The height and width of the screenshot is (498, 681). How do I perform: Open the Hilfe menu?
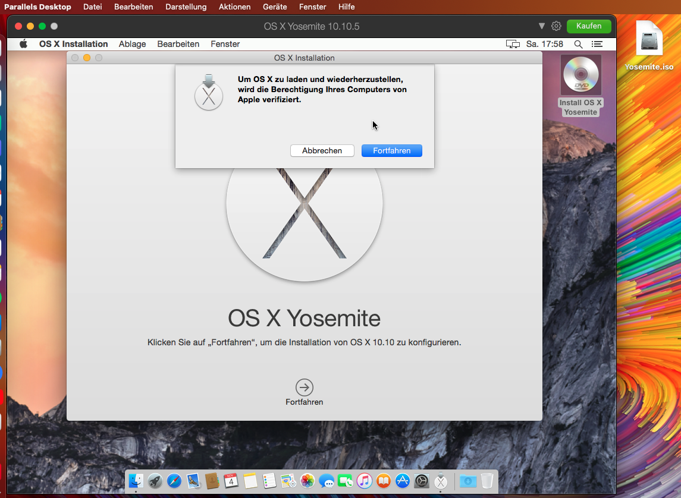[x=347, y=7]
